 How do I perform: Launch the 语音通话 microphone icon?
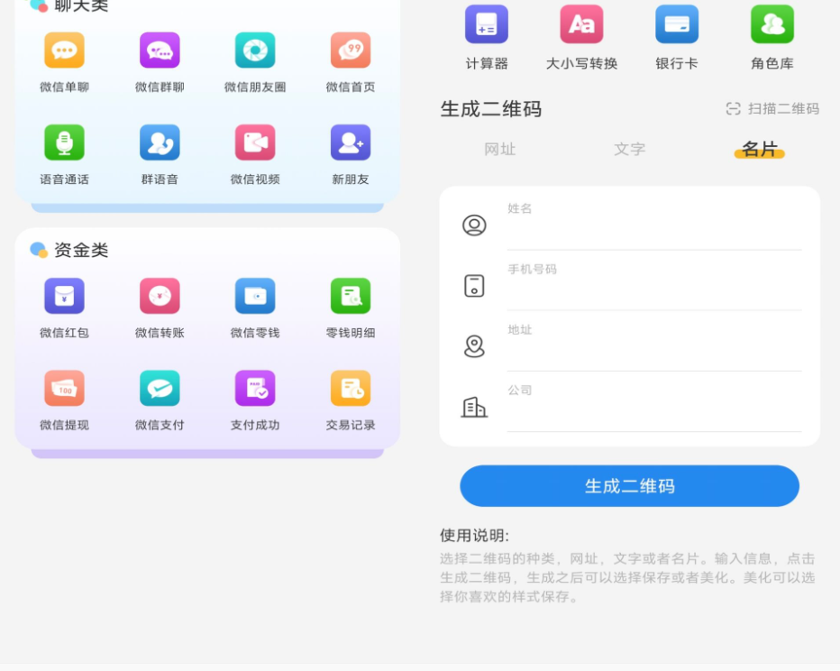pyautogui.click(x=64, y=142)
